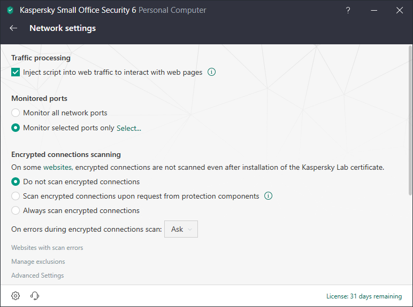Open Websites with scan errors
413x307 pixels.
tap(47, 248)
